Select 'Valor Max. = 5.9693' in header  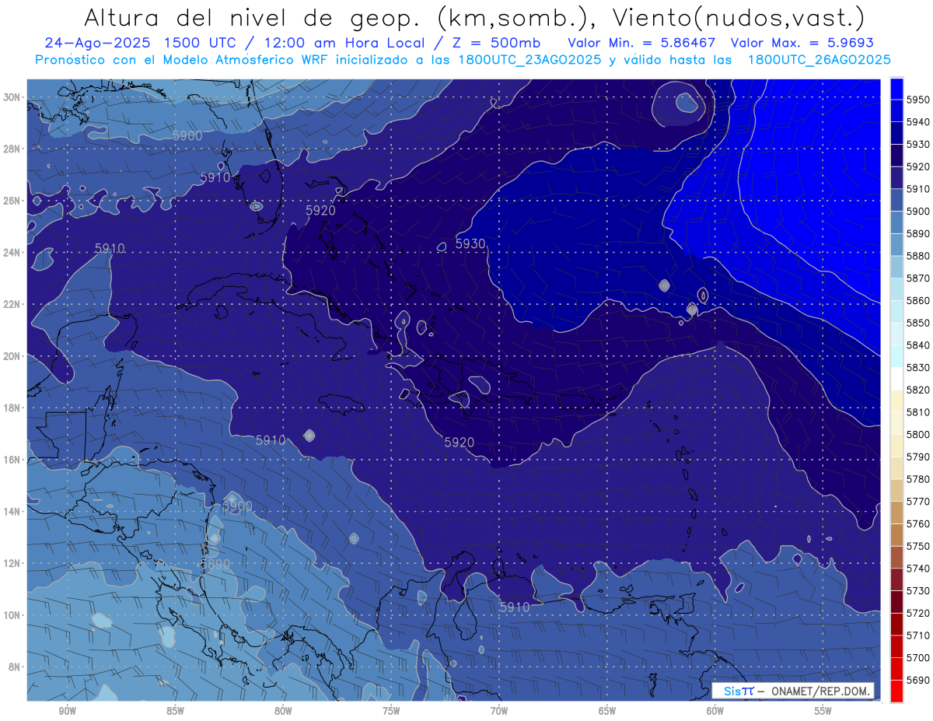coord(804,43)
